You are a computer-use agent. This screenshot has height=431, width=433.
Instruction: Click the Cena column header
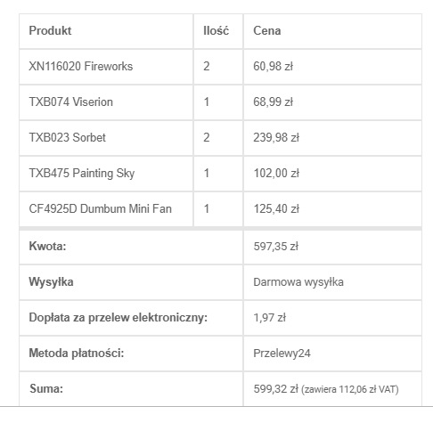267,31
